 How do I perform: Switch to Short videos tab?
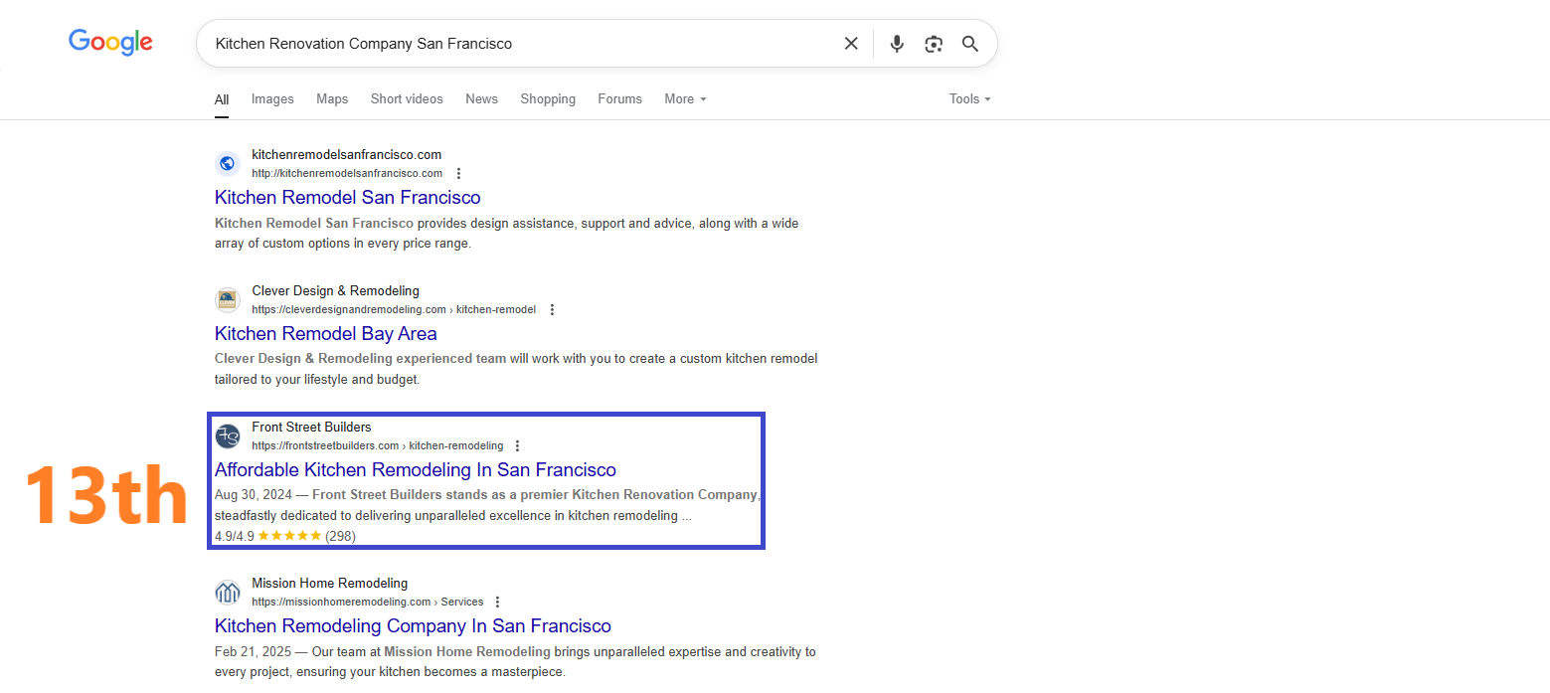[x=407, y=98]
